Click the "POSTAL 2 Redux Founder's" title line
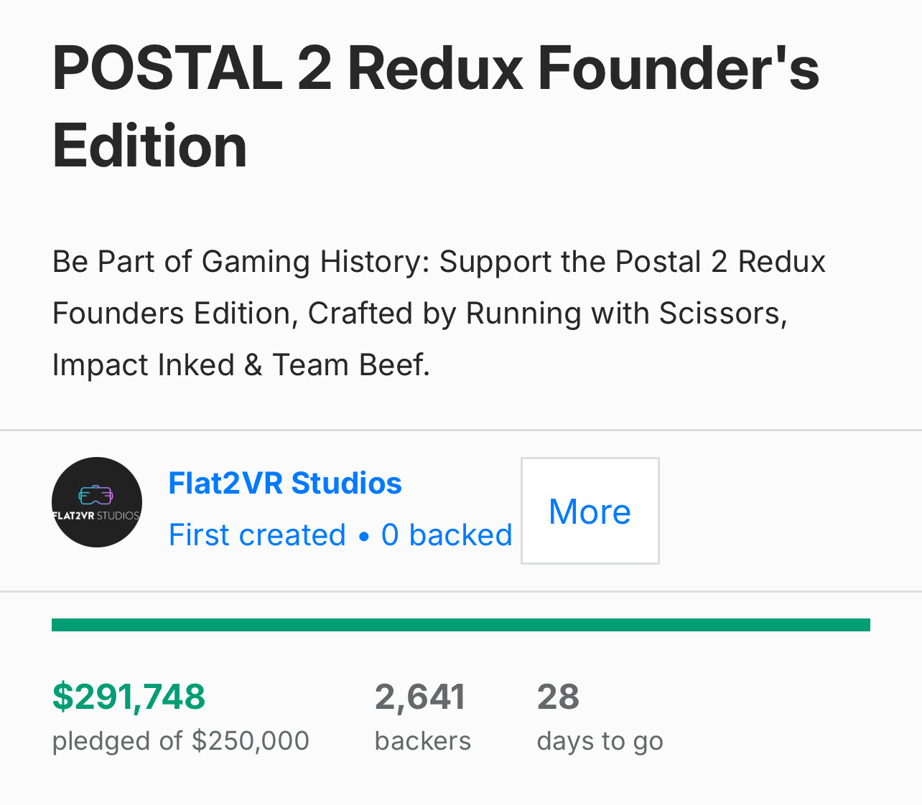922x805 pixels. coord(435,69)
